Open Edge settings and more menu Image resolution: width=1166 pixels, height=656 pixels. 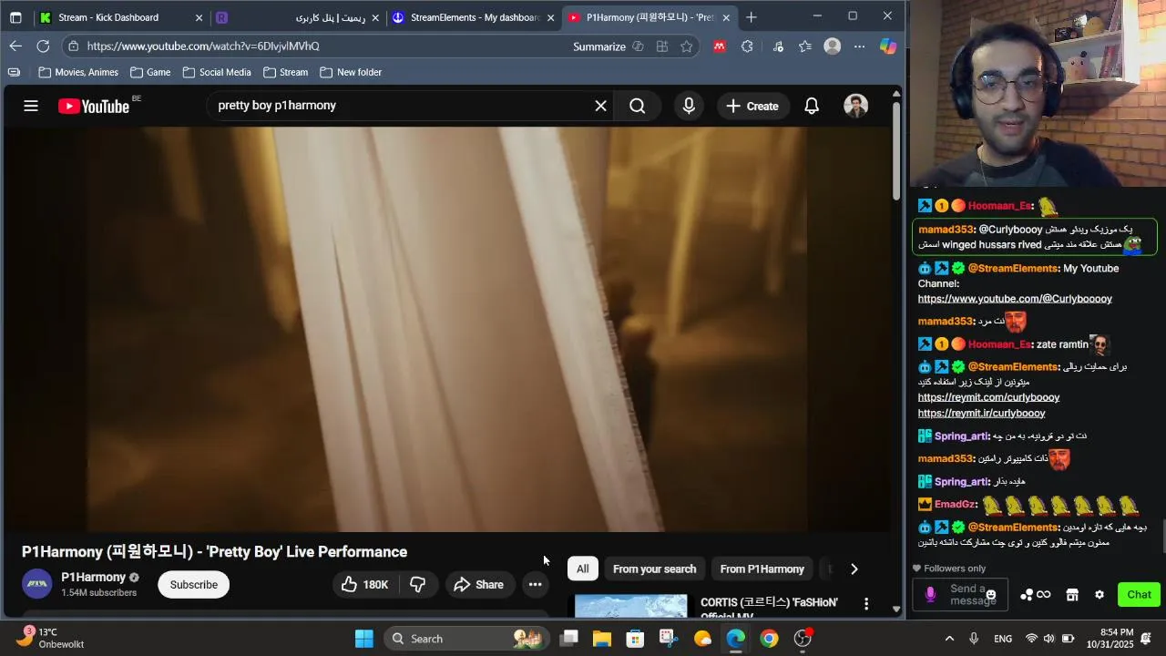click(x=859, y=46)
